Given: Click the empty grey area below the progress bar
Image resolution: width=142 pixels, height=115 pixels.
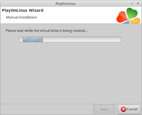Looking at the screenshot, I should click(71, 73).
